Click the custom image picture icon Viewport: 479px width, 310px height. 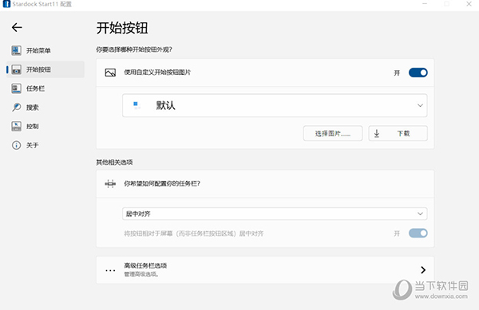pyautogui.click(x=110, y=73)
